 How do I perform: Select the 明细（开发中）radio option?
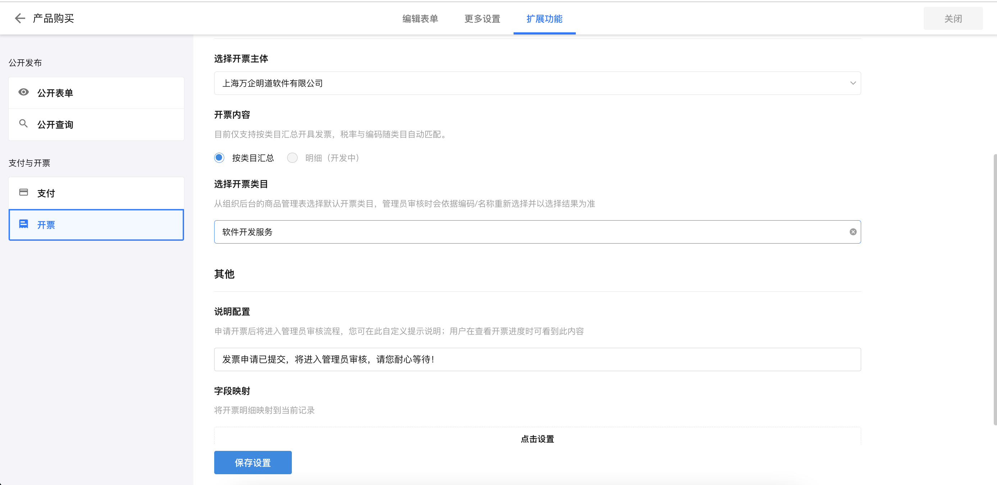coord(292,158)
